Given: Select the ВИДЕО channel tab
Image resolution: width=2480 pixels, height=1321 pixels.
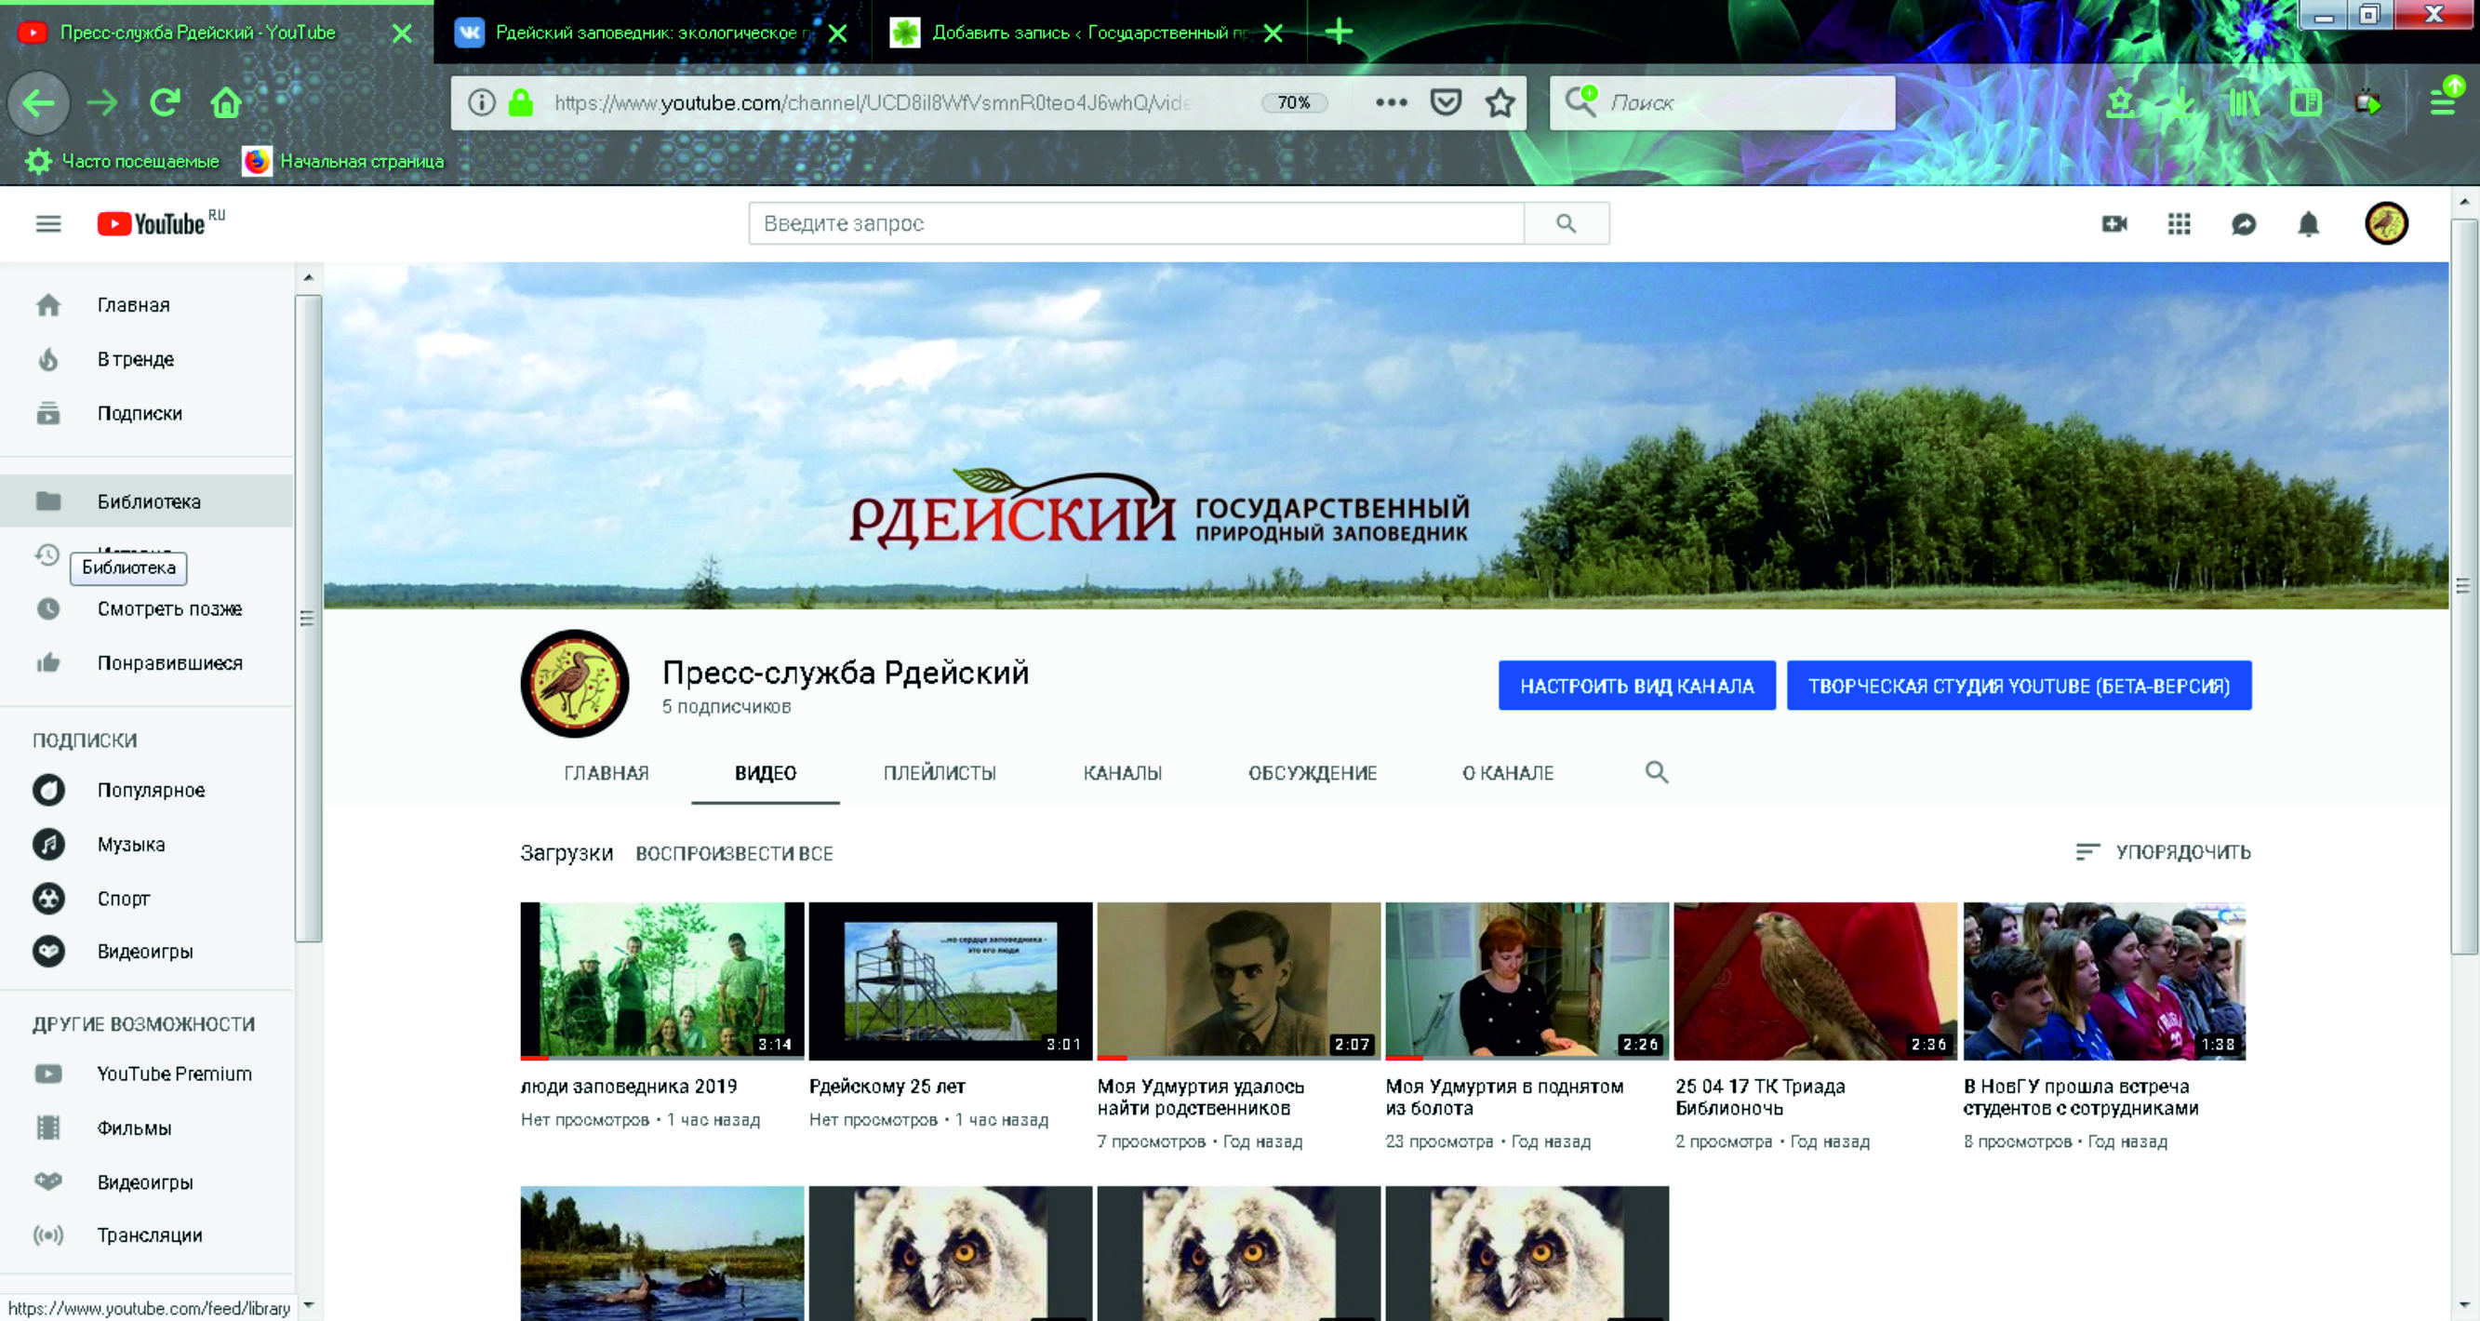Looking at the screenshot, I should [x=766, y=773].
